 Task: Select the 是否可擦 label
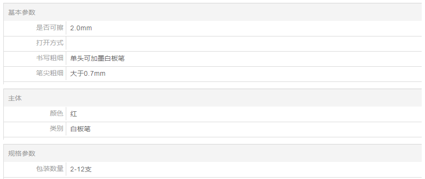pyautogui.click(x=50, y=27)
